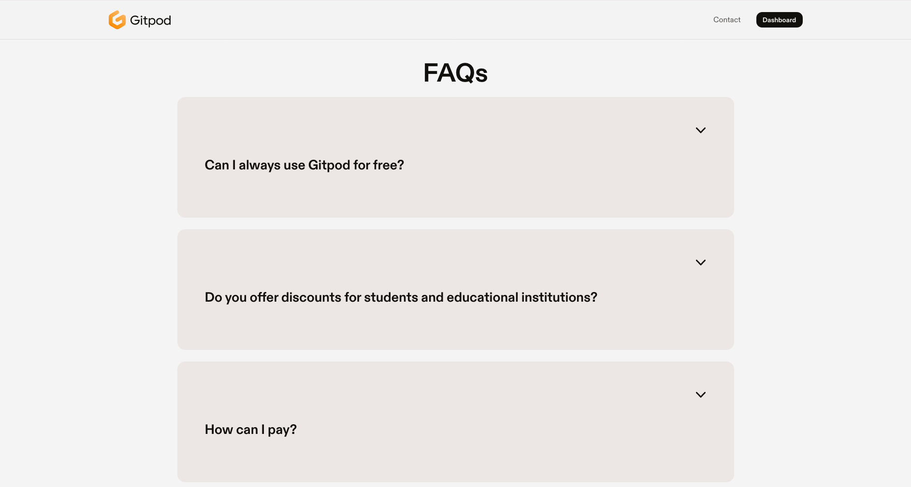Expand chevron on the student discounts question
Image resolution: width=911 pixels, height=487 pixels.
coord(701,263)
